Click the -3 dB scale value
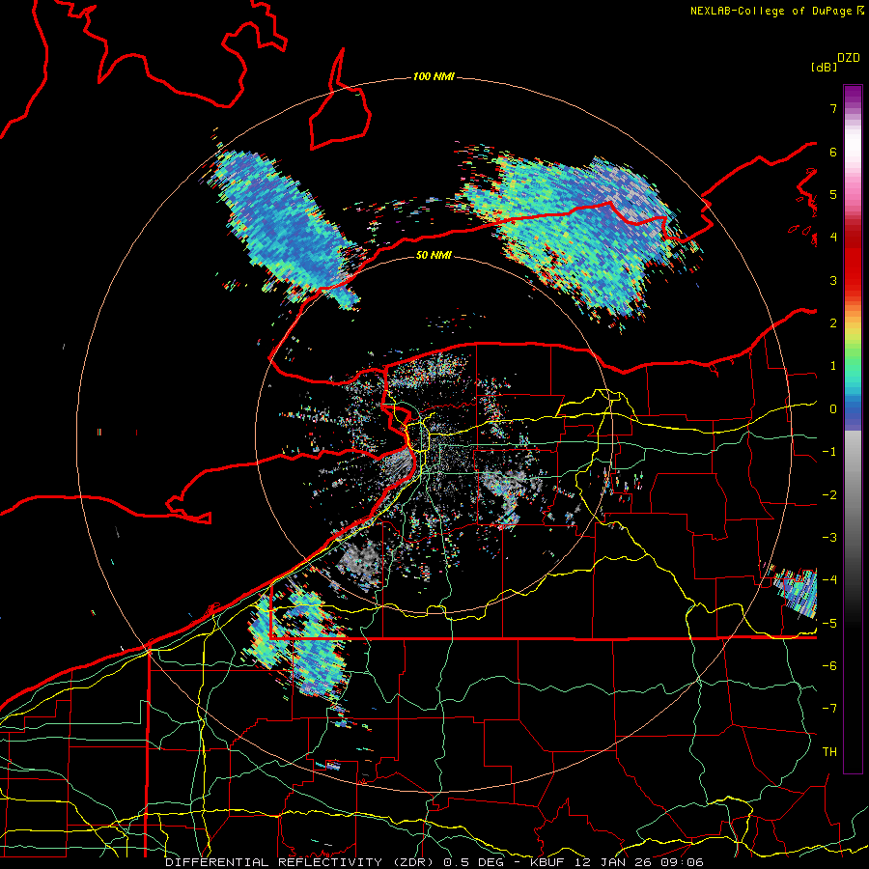 coord(829,538)
